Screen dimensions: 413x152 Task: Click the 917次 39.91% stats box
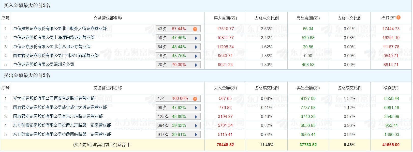click(x=178, y=135)
